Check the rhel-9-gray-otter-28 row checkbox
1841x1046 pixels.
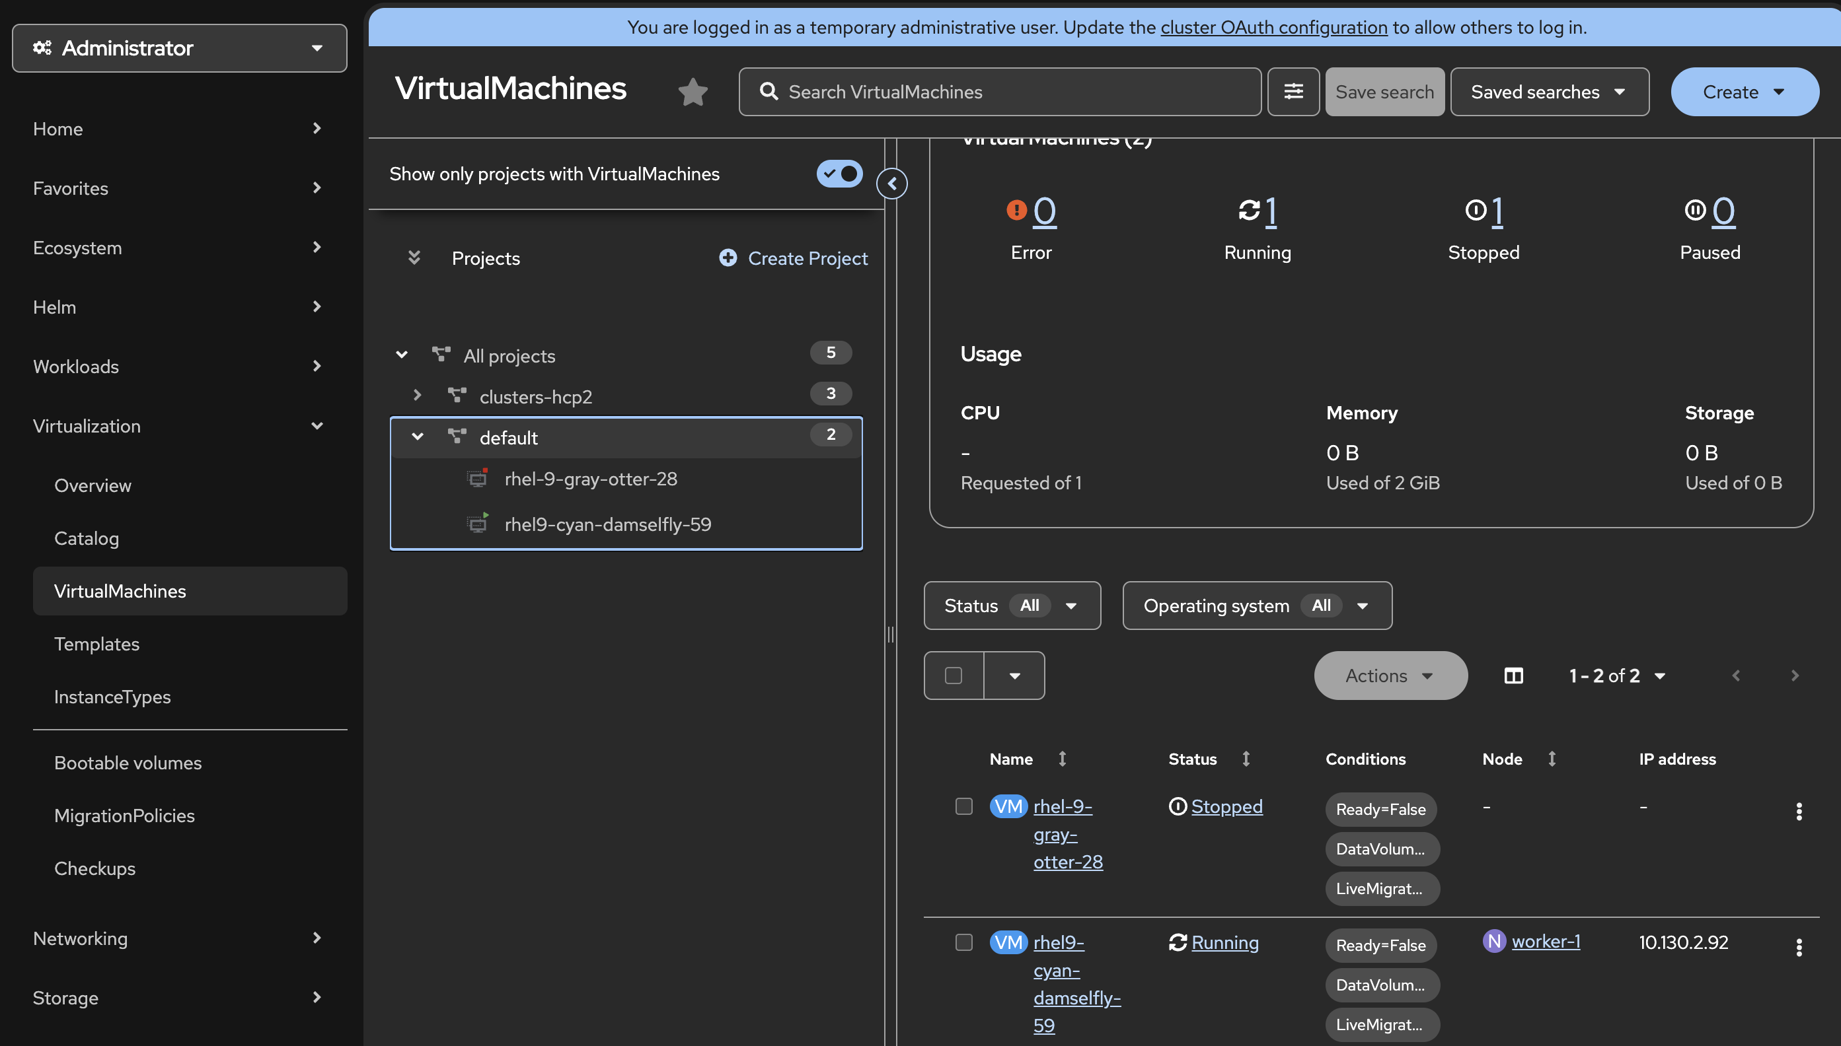click(x=963, y=806)
